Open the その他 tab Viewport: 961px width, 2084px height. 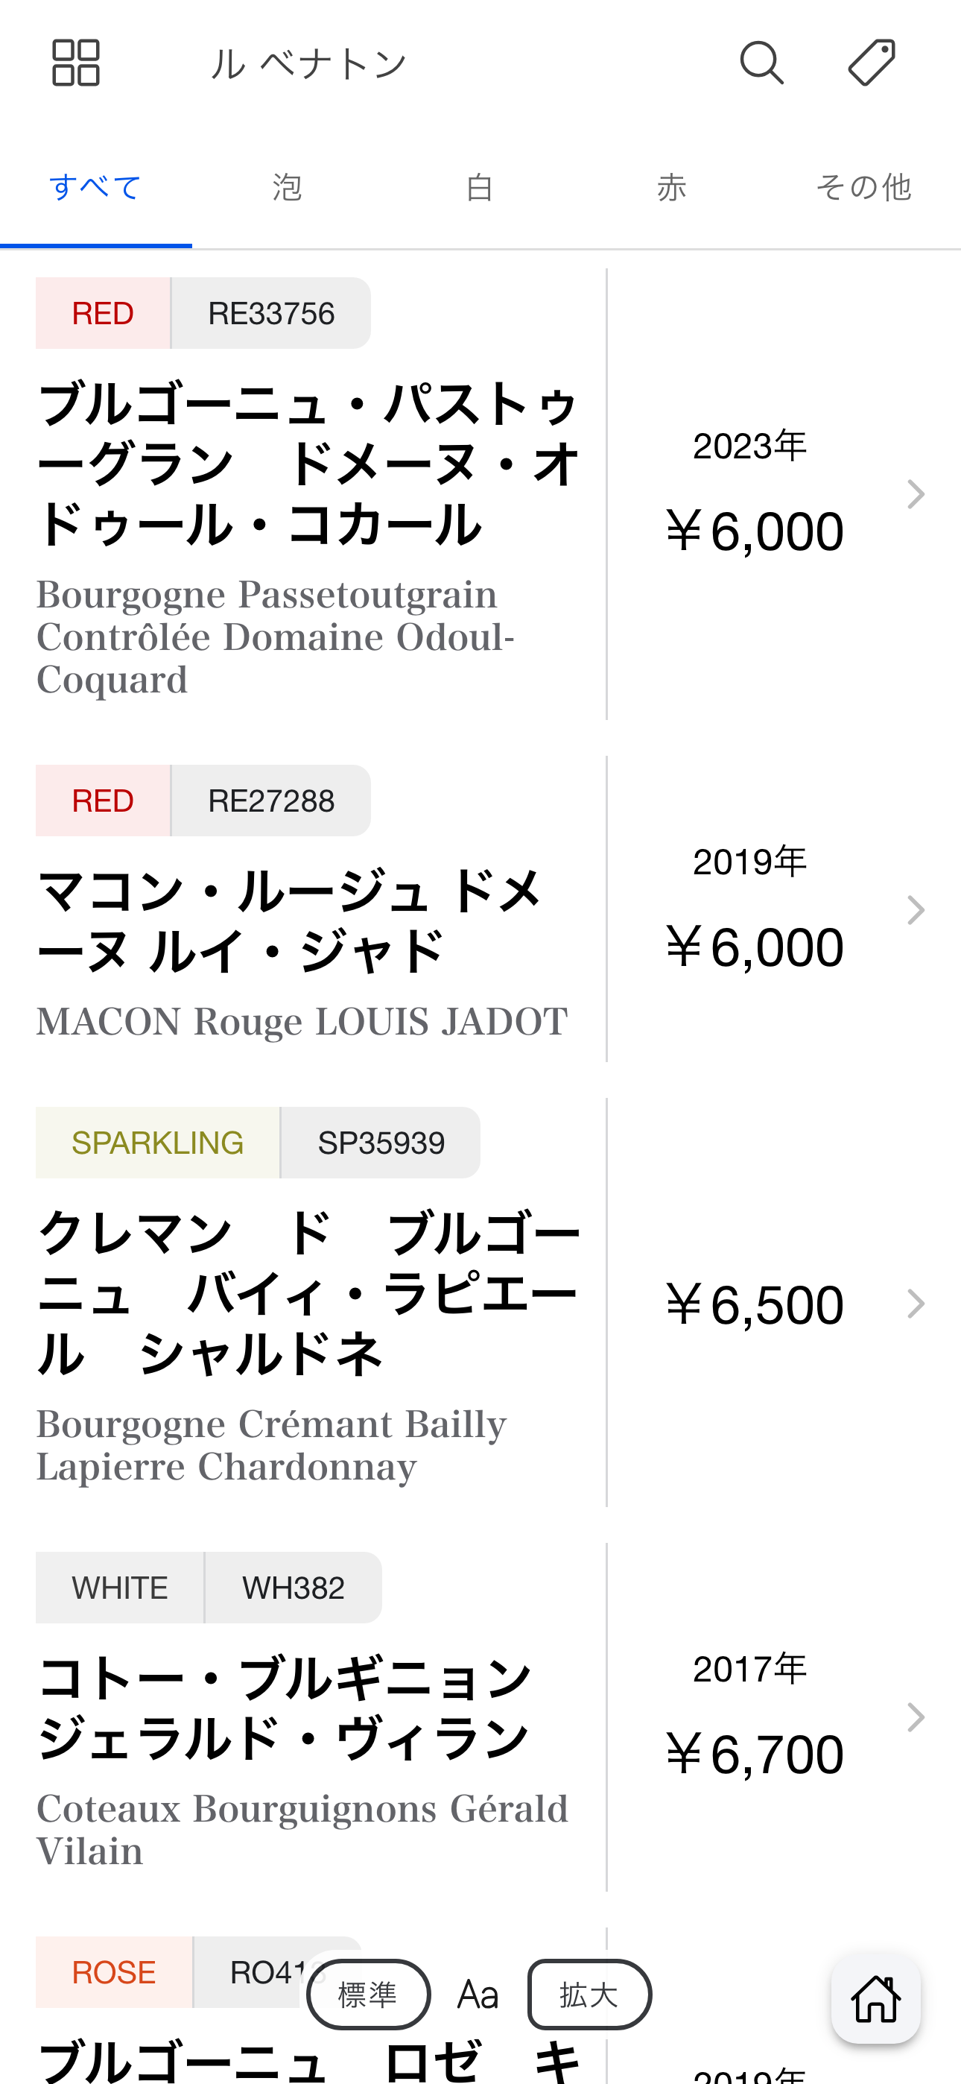point(863,188)
